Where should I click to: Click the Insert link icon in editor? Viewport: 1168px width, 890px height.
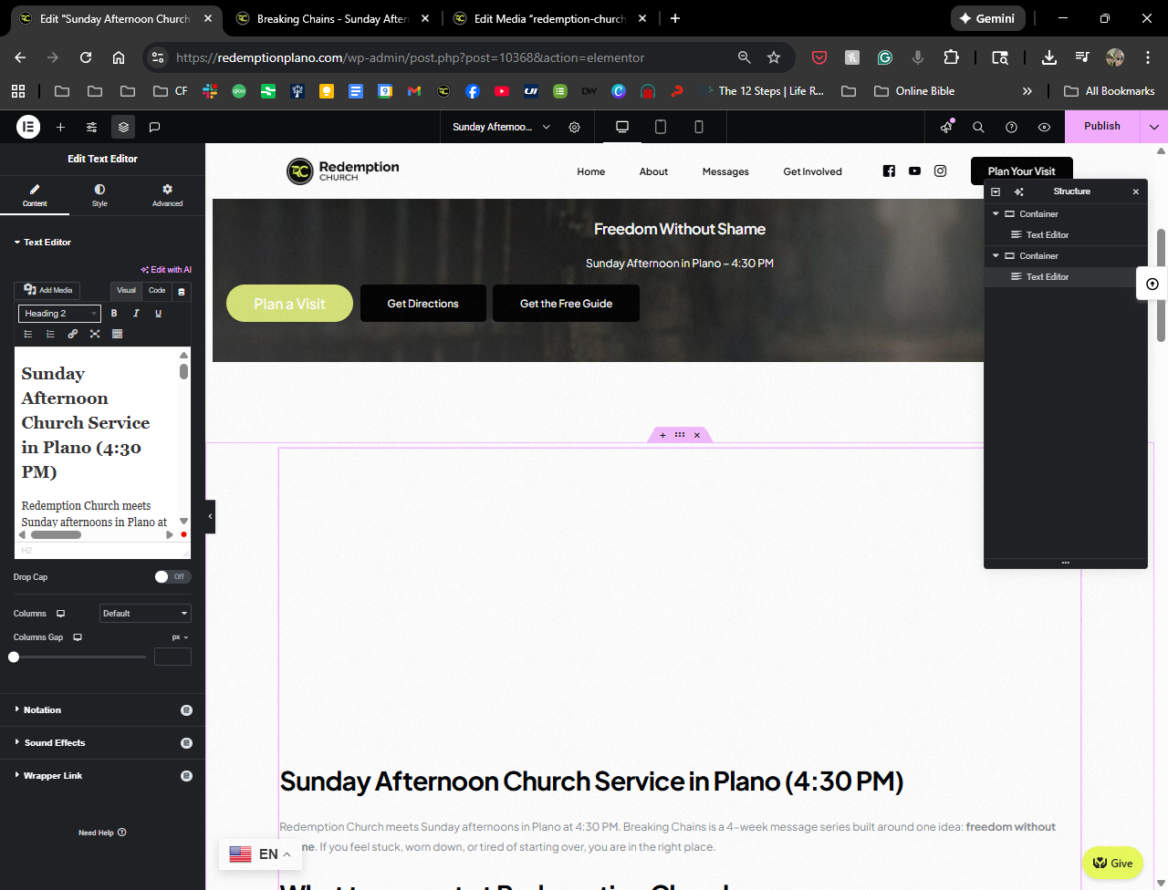click(x=73, y=334)
